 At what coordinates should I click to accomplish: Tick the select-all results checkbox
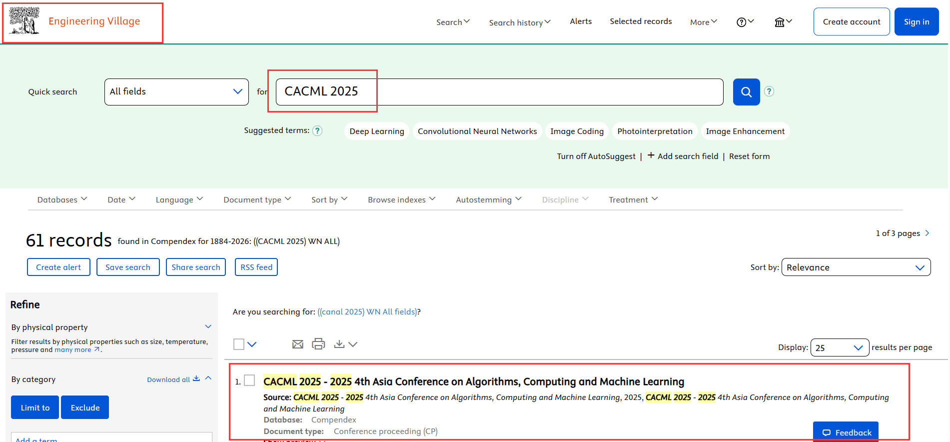(x=239, y=344)
